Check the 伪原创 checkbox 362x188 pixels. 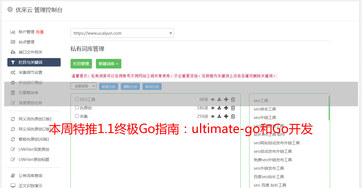[77, 108]
